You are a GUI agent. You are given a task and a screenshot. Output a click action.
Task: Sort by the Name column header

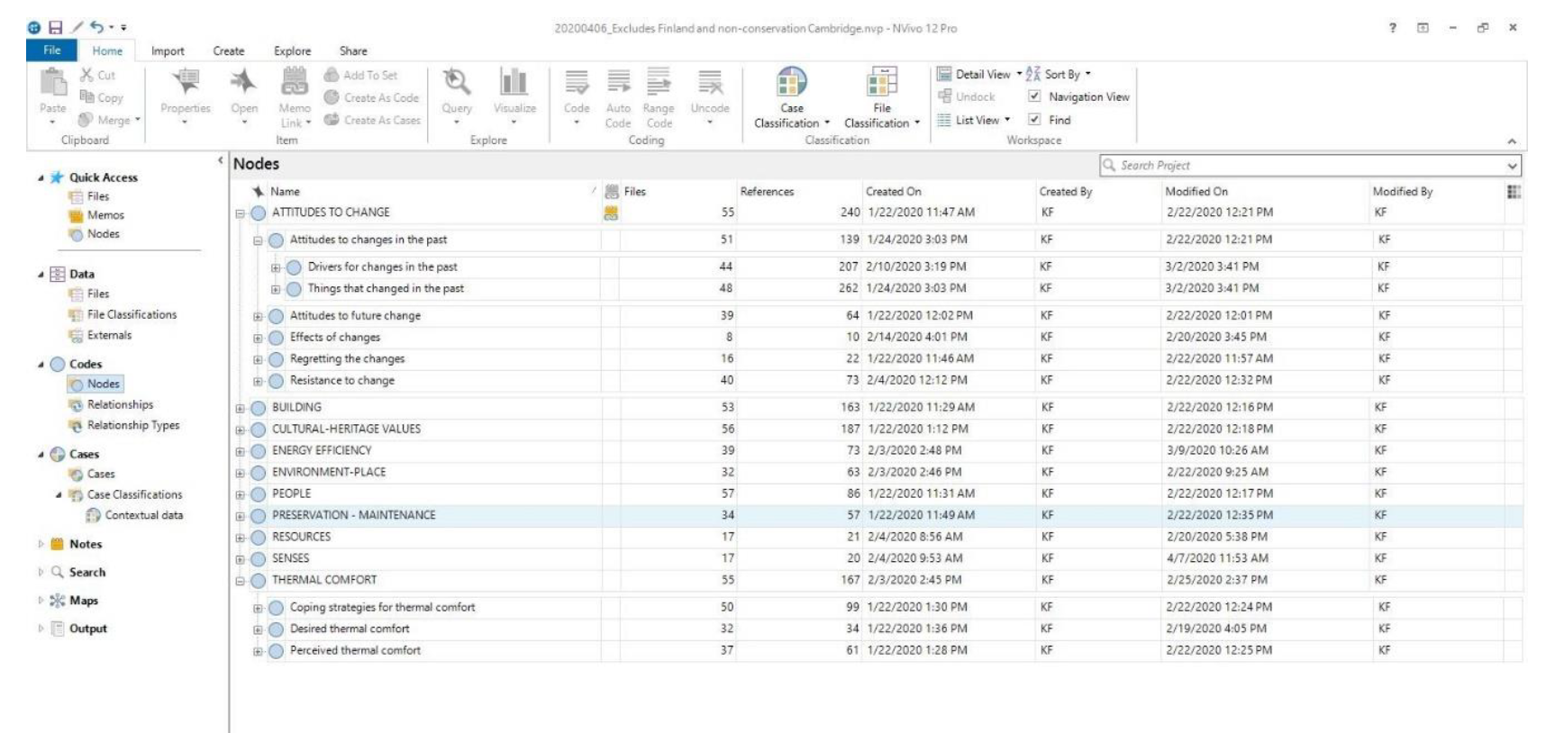click(285, 192)
